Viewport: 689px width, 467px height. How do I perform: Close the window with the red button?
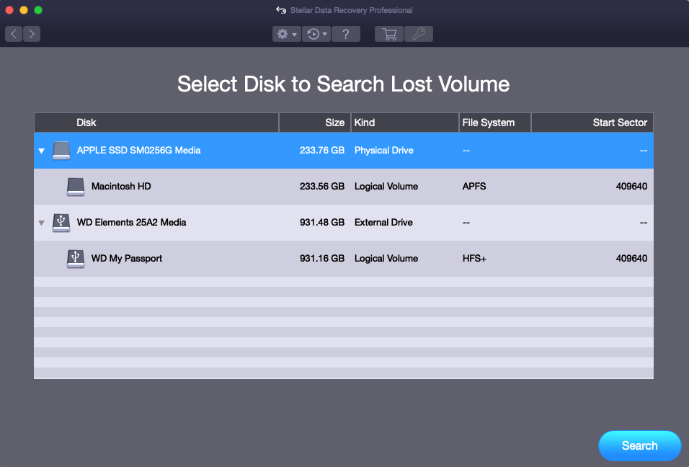[9, 10]
